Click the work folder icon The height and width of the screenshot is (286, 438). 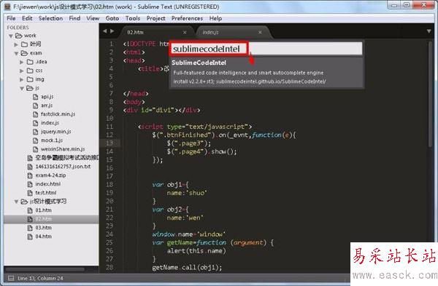[x=19, y=36]
